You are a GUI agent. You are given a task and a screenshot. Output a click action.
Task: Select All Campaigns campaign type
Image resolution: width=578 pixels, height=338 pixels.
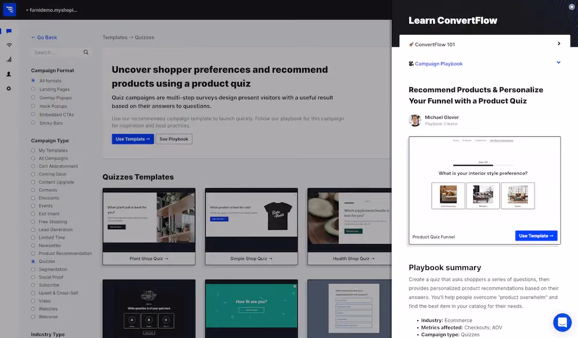(x=33, y=158)
